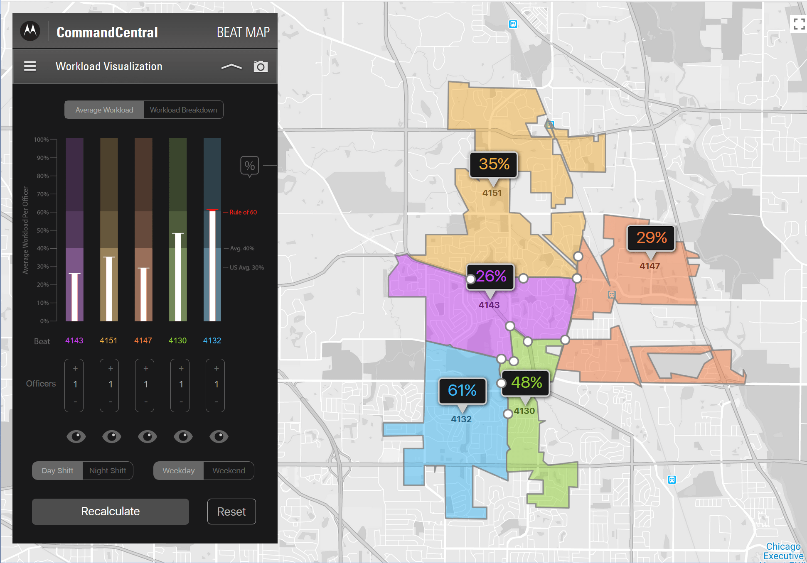Reset the workload settings
The width and height of the screenshot is (807, 563).
point(231,512)
